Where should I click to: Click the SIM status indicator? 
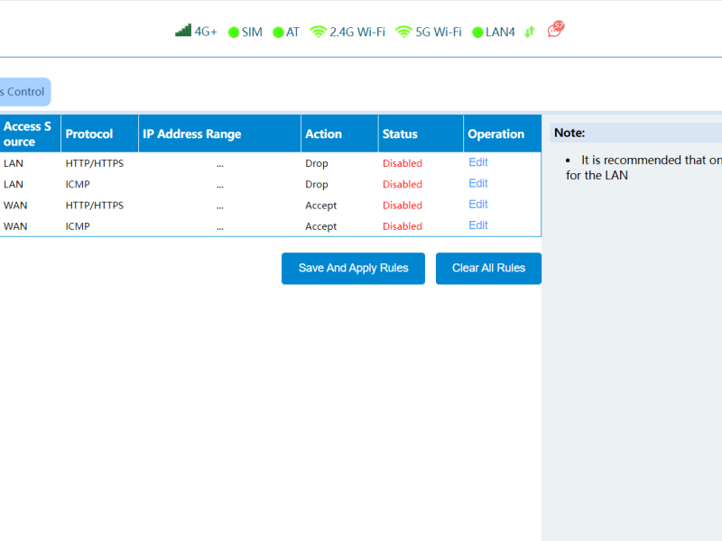tap(234, 32)
